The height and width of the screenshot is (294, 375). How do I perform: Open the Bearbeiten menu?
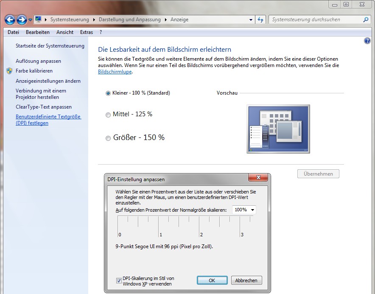coord(38,32)
